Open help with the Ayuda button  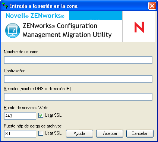pyautogui.click(x=79, y=133)
